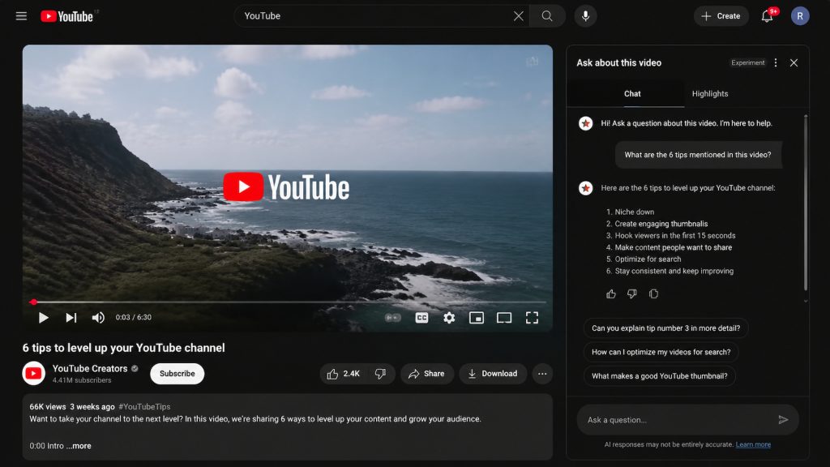830x467 pixels.
Task: Open the hamburger guide menu
Action: [x=21, y=16]
